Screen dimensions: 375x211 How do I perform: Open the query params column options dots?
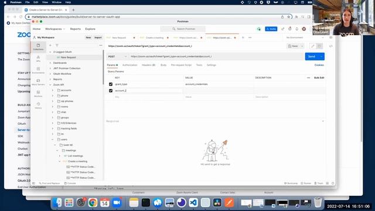(x=309, y=78)
